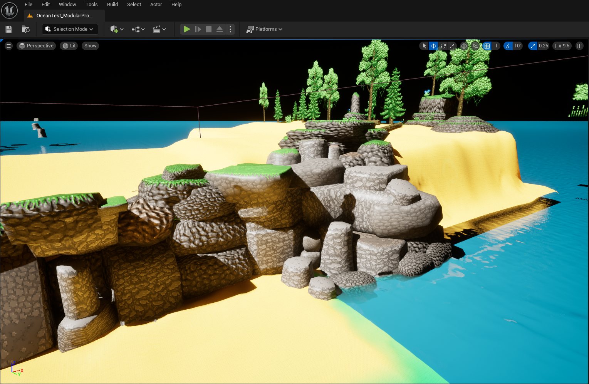The image size is (589, 384).
Task: Click the Eject from player button
Action: pyautogui.click(x=220, y=29)
